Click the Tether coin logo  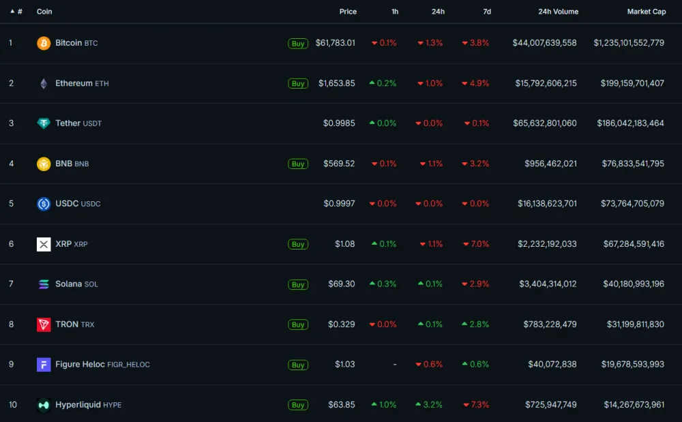(x=44, y=123)
